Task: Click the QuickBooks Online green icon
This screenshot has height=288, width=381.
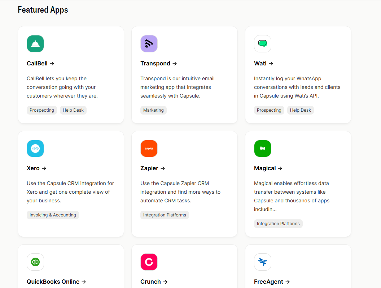Action: pyautogui.click(x=35, y=262)
